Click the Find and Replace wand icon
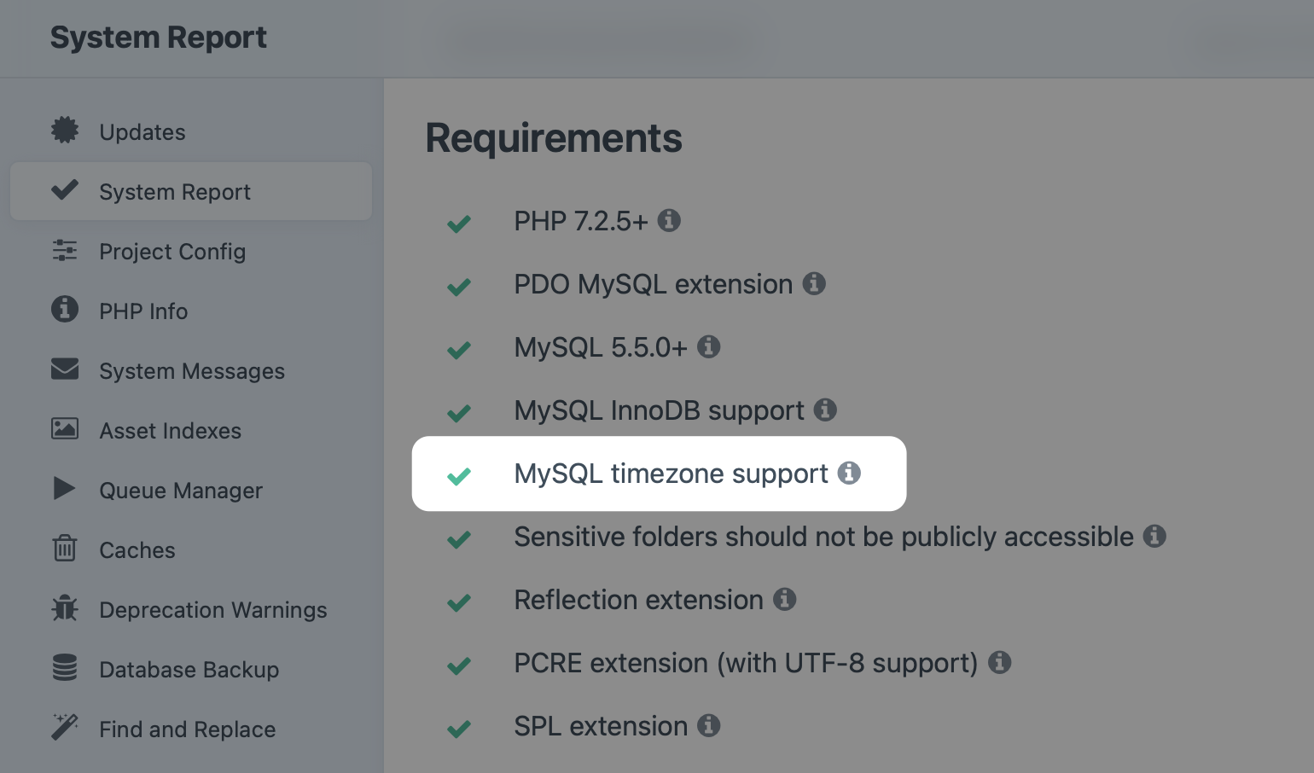 65,727
